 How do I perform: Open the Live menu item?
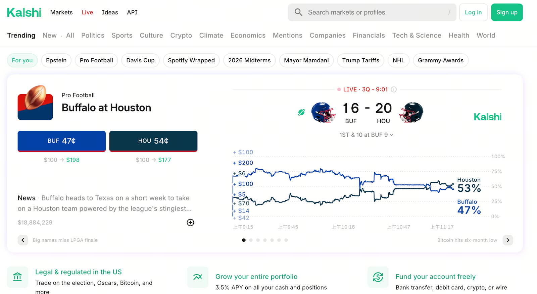pyautogui.click(x=87, y=12)
